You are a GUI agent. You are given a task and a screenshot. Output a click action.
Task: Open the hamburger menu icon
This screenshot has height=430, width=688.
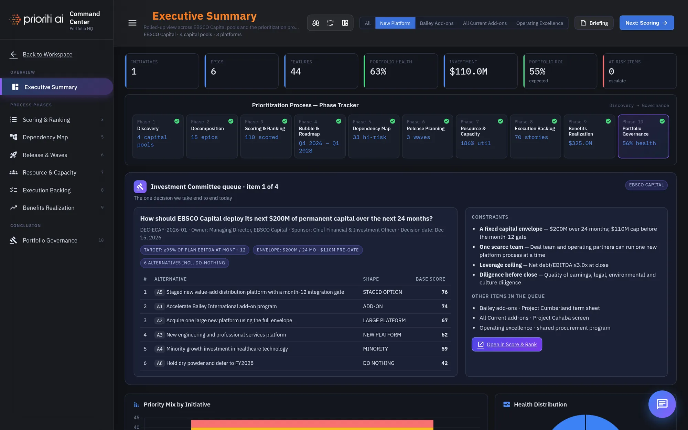coord(132,23)
